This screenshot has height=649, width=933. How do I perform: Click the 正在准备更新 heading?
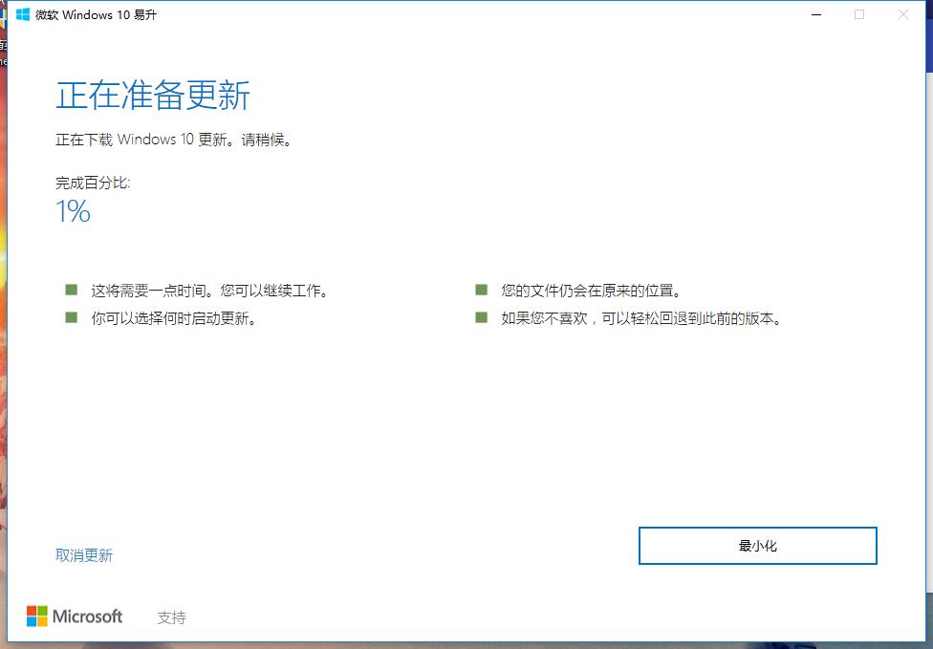pyautogui.click(x=153, y=97)
